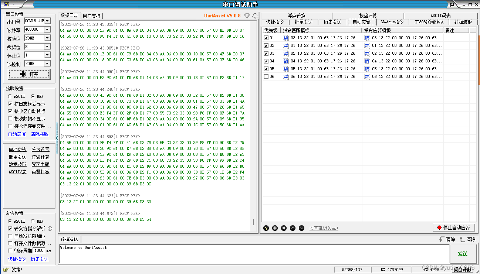Viewport: 480px width, 274px height.
Task: Click the app logo icon in the title bar
Action: pyautogui.click(x=7, y=4)
